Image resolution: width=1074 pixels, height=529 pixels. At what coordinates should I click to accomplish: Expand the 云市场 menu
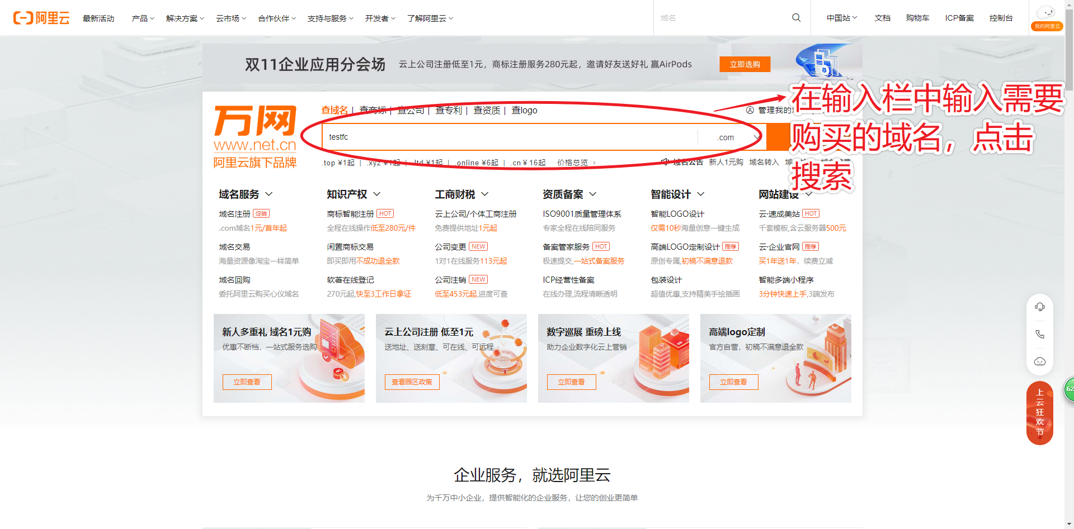pyautogui.click(x=231, y=18)
